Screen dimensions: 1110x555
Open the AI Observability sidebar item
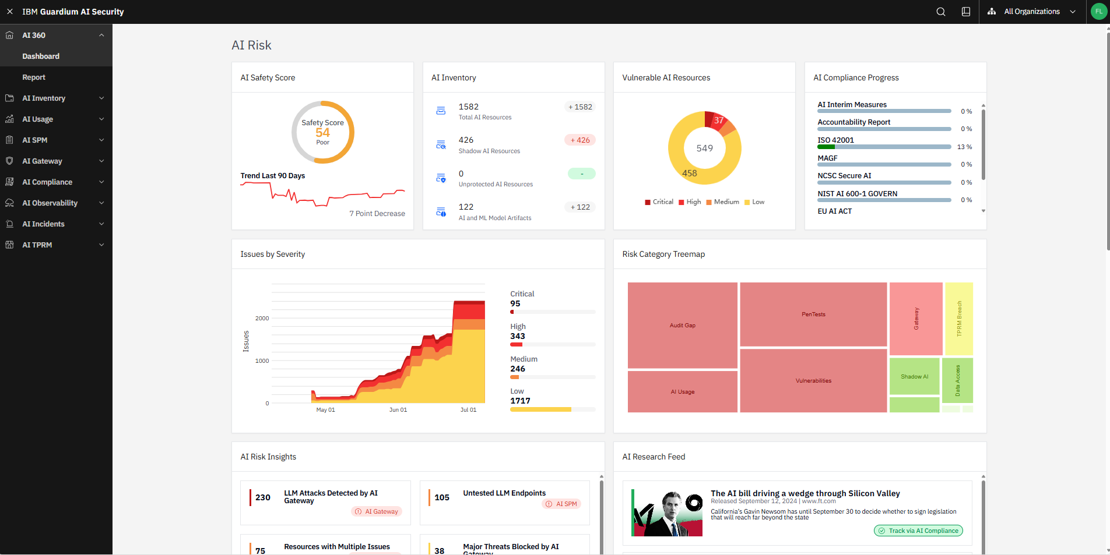coord(56,203)
